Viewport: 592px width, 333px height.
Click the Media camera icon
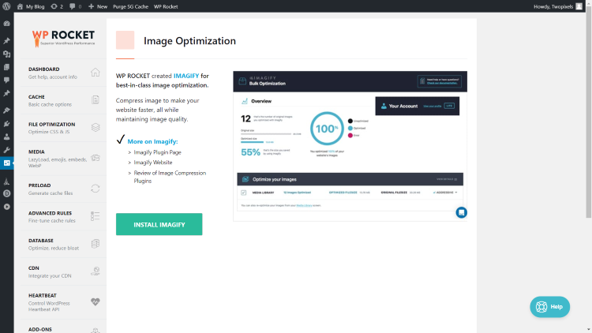[x=96, y=158]
